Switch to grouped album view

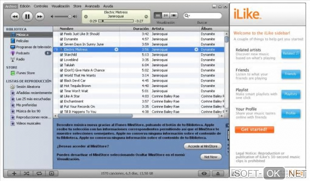coord(166,15)
